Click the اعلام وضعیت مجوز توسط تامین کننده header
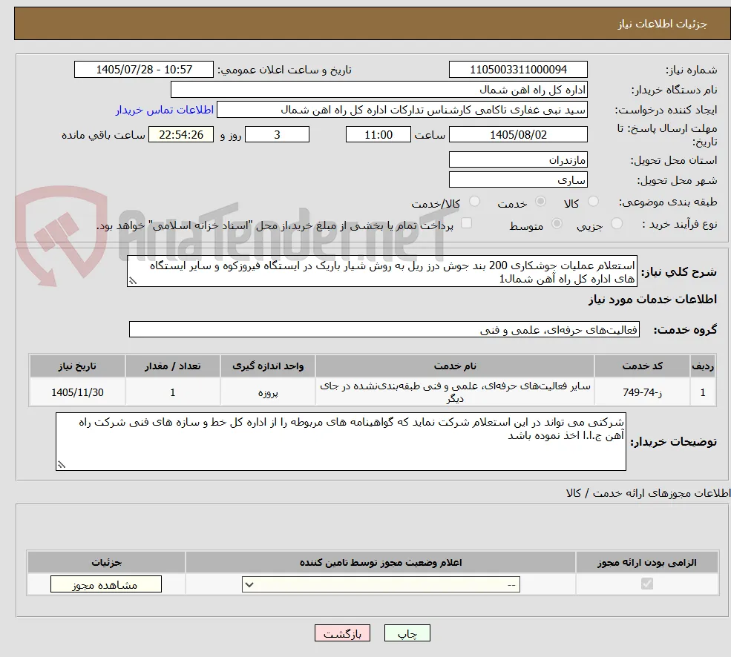The height and width of the screenshot is (657, 731). click(381, 562)
